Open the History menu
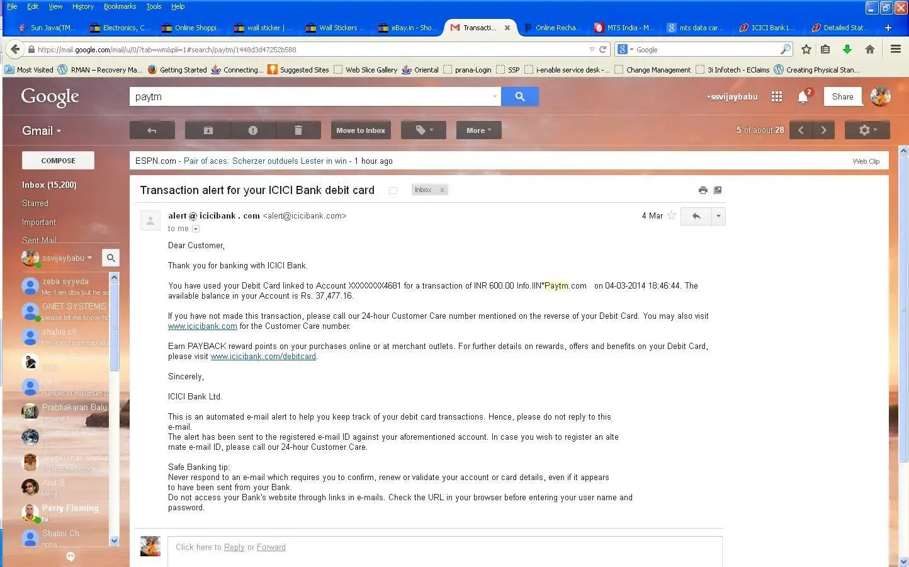The height and width of the screenshot is (567, 909). [83, 6]
